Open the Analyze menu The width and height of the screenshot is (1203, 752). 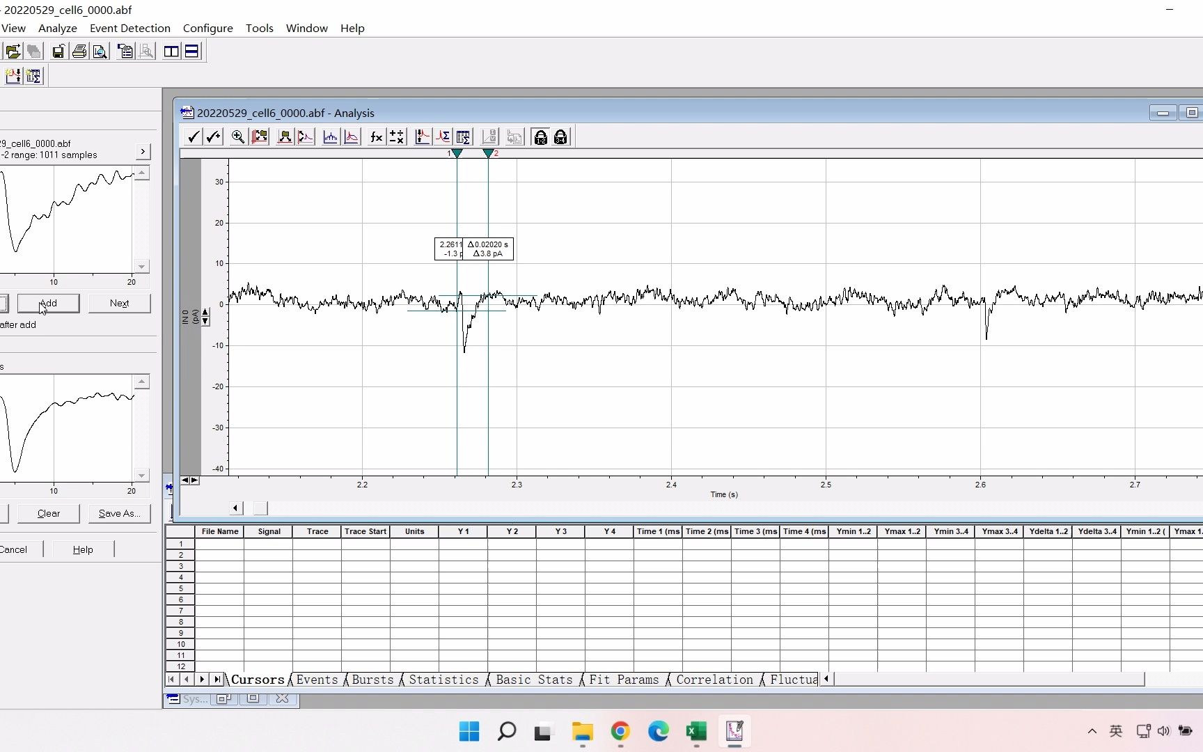pyautogui.click(x=58, y=28)
